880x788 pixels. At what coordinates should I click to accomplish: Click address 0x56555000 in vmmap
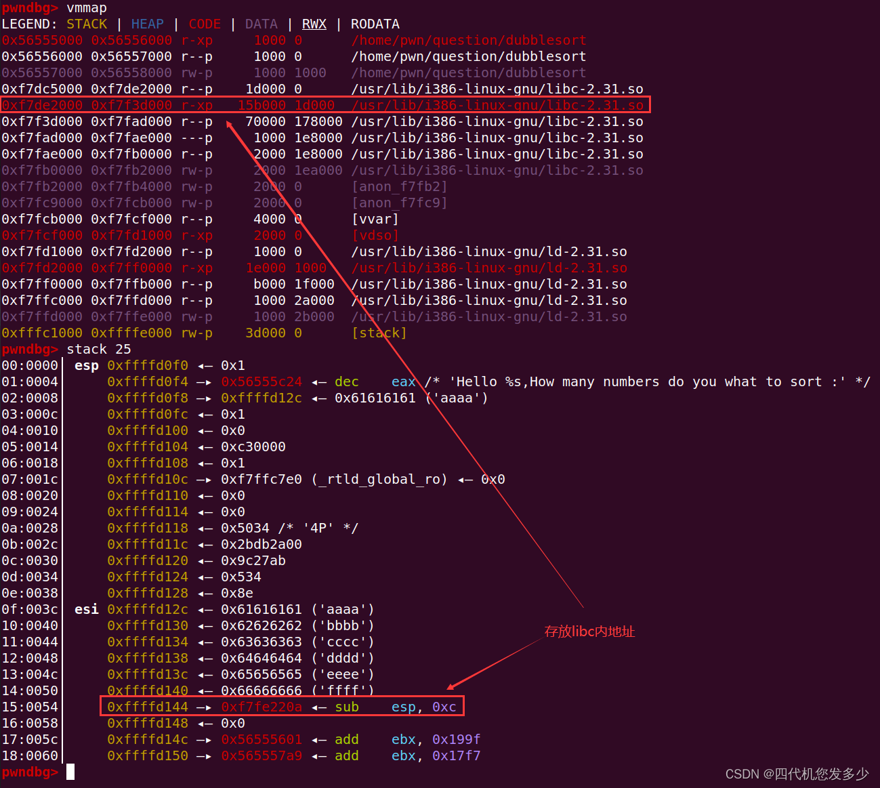(42, 41)
